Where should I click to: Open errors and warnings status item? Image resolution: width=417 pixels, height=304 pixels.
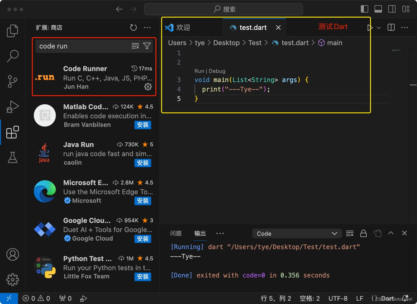tap(36, 298)
